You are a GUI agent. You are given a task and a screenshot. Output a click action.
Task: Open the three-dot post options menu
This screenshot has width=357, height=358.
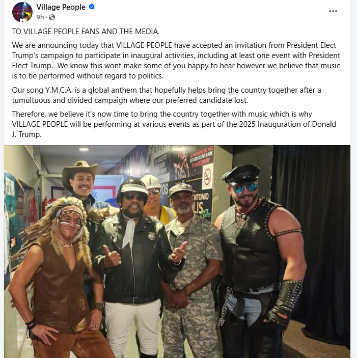tap(333, 11)
